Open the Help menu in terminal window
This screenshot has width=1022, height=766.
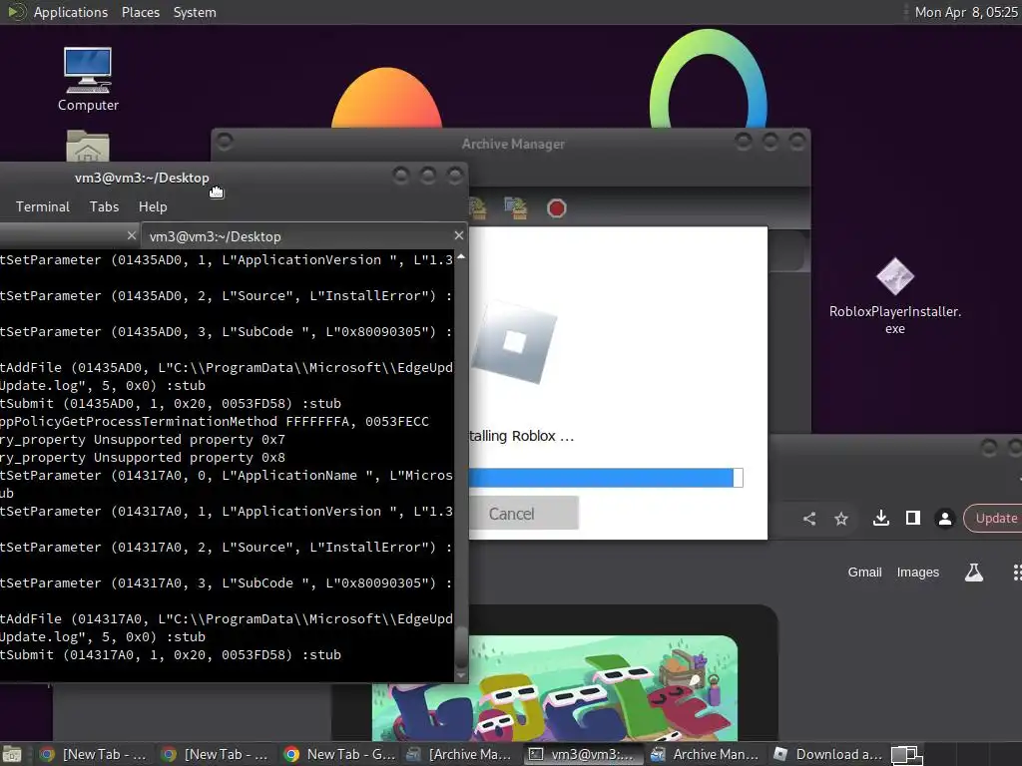click(x=153, y=206)
